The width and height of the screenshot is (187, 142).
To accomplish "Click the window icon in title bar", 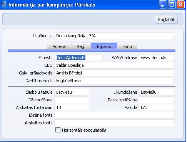I will point(3,5).
